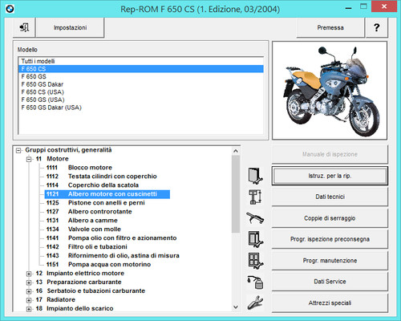Expand 18 Impianto dello scarico

(x=29, y=309)
